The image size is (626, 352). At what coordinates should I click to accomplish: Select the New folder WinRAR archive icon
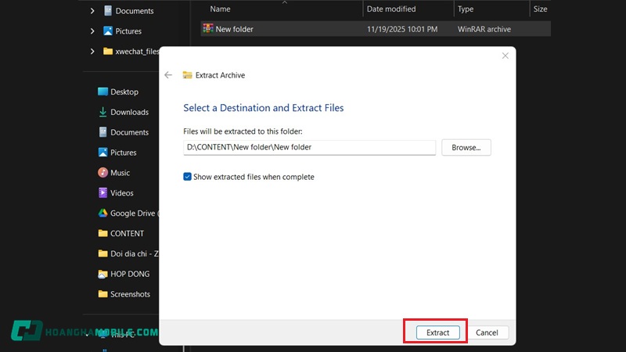[208, 29]
